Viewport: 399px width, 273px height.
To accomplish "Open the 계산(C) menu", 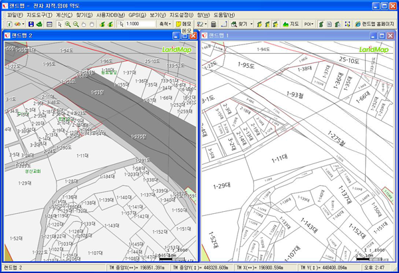I will tap(64, 15).
